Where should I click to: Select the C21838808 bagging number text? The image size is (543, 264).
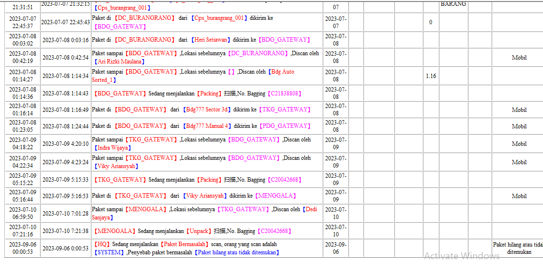(285, 93)
